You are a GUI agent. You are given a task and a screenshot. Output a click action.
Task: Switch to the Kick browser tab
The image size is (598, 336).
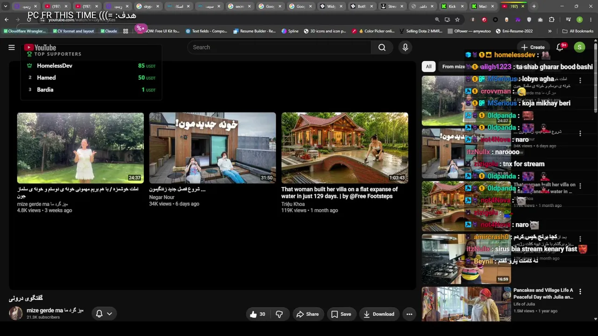pos(452,7)
